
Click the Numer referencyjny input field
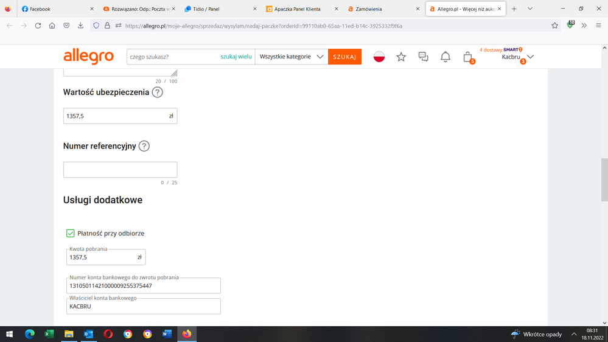120,170
